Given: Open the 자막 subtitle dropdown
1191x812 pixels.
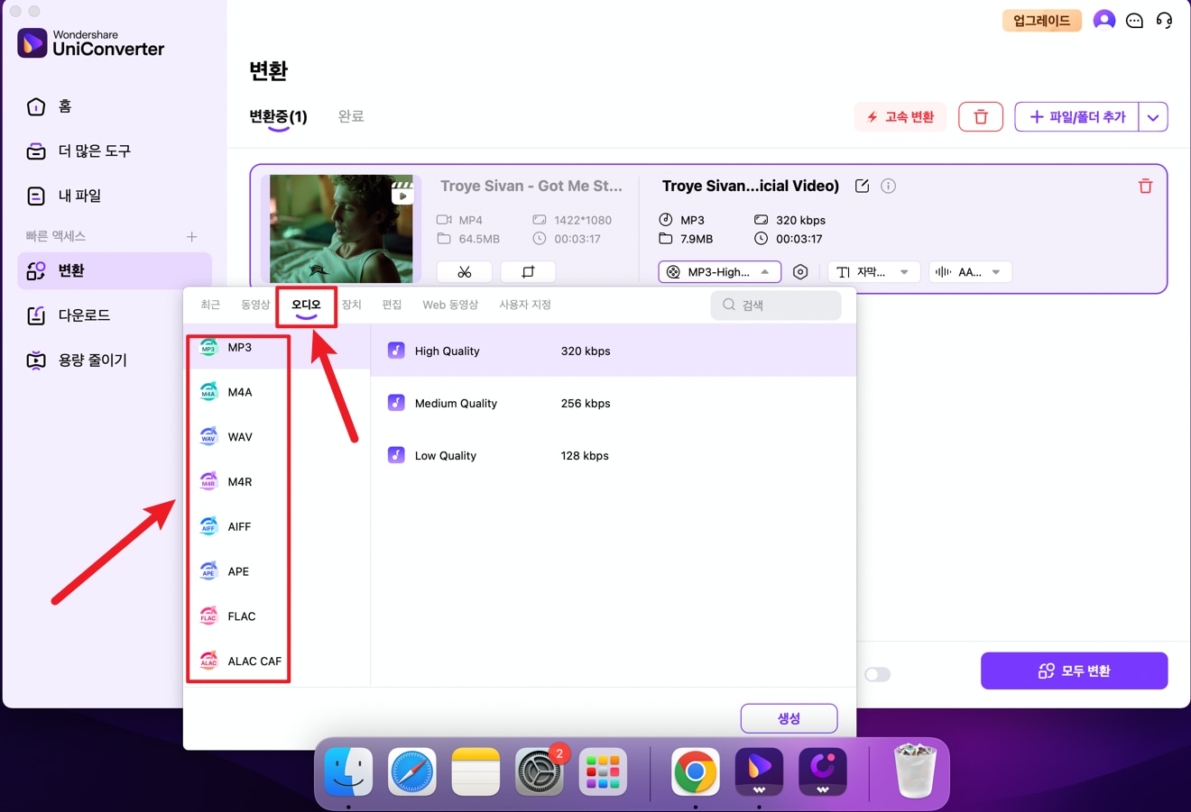Looking at the screenshot, I should point(873,271).
